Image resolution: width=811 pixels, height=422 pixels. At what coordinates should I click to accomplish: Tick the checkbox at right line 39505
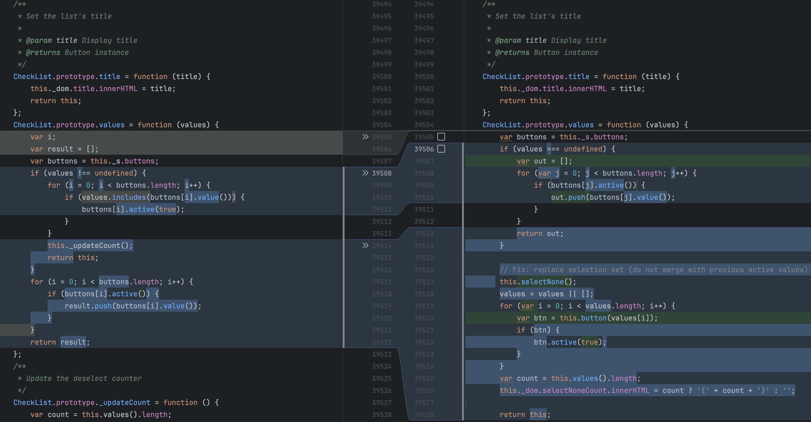click(441, 137)
